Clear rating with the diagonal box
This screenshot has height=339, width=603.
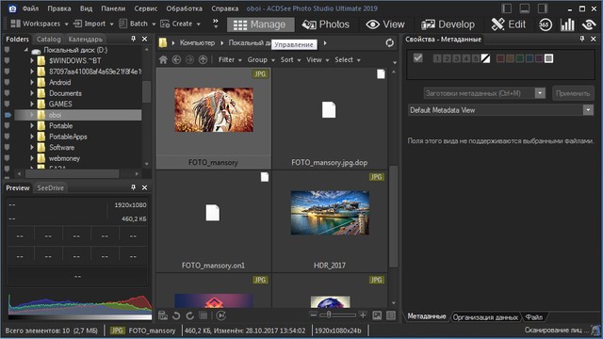click(x=485, y=58)
